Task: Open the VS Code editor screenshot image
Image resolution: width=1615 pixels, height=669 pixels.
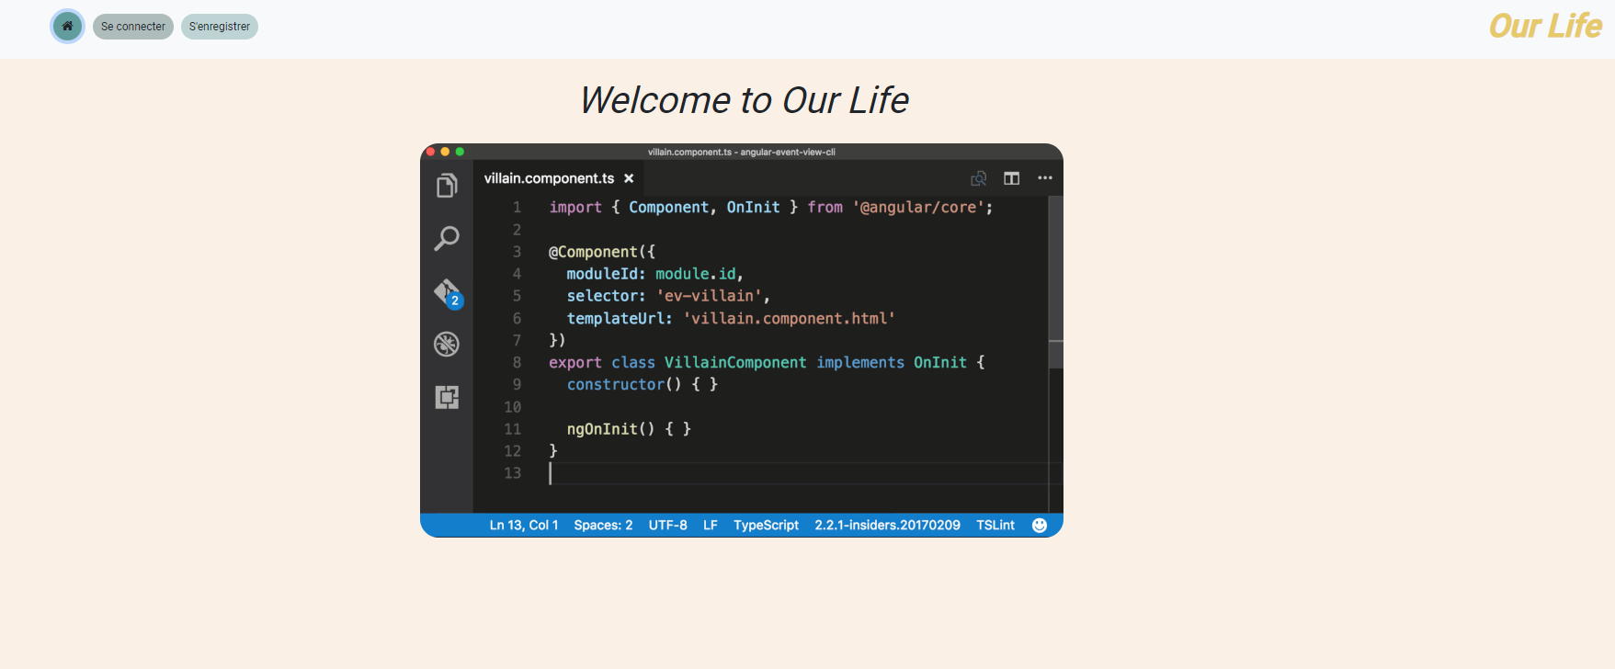Action: click(x=742, y=340)
